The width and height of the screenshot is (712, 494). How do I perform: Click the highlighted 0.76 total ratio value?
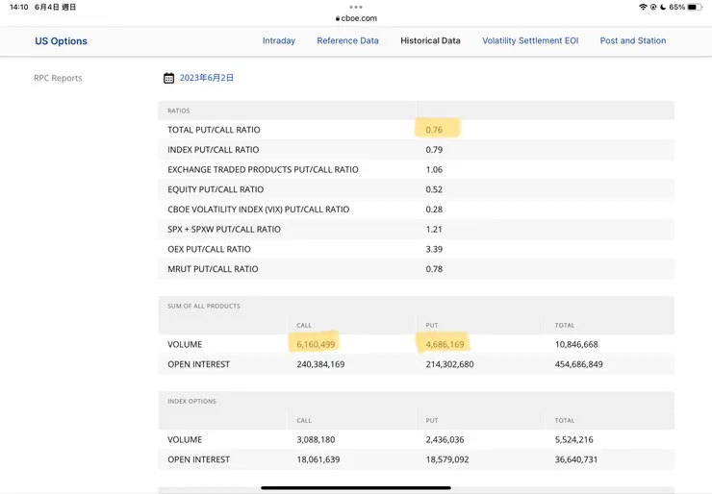point(435,129)
